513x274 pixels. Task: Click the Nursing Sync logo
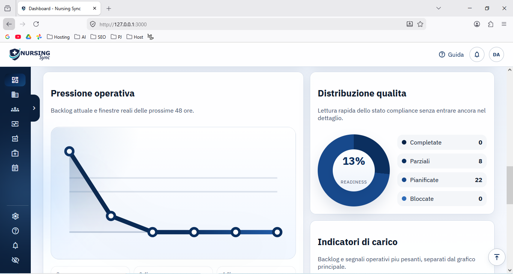30,54
